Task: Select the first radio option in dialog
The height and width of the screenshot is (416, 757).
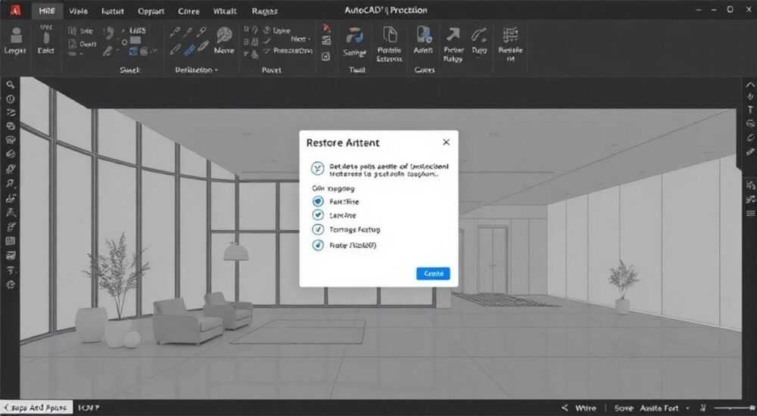Action: 318,201
